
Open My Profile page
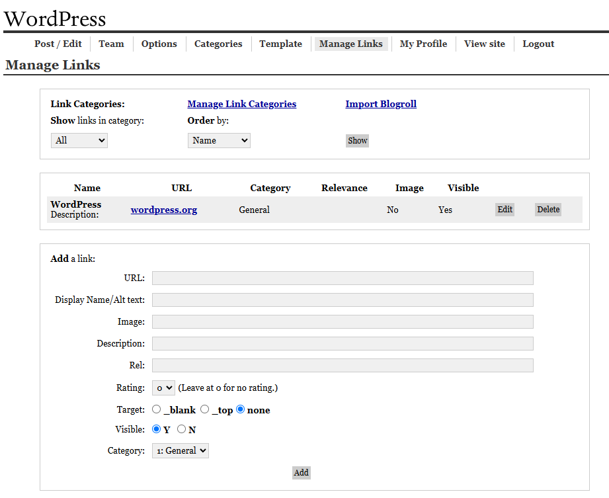point(423,44)
